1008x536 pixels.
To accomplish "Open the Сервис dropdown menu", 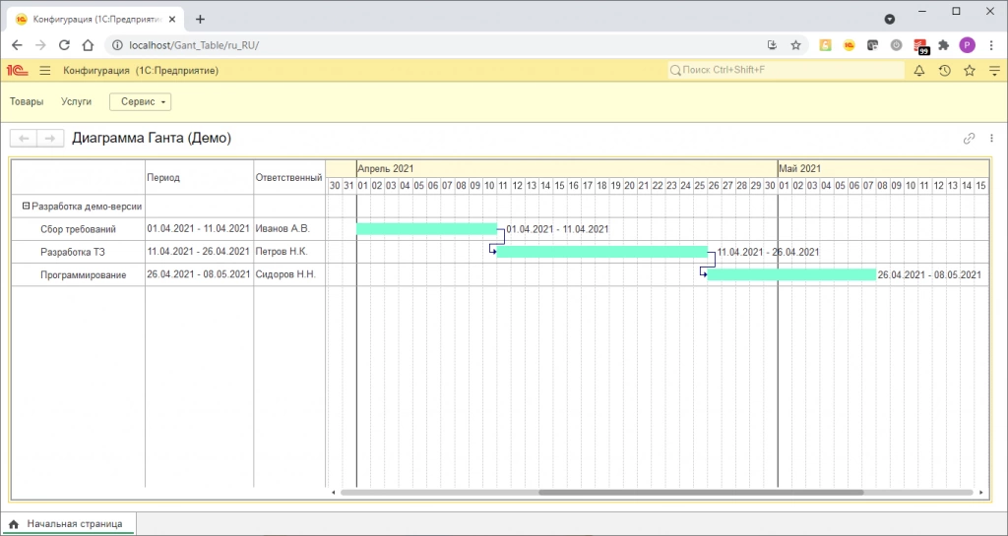I will coord(140,101).
